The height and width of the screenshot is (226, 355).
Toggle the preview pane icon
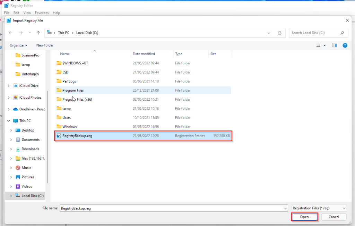[335, 45]
